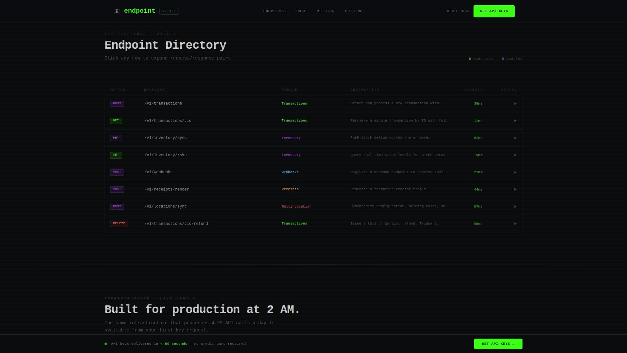
Task: Expand the /v1/transactions/:id row arrow
Action: (x=515, y=121)
